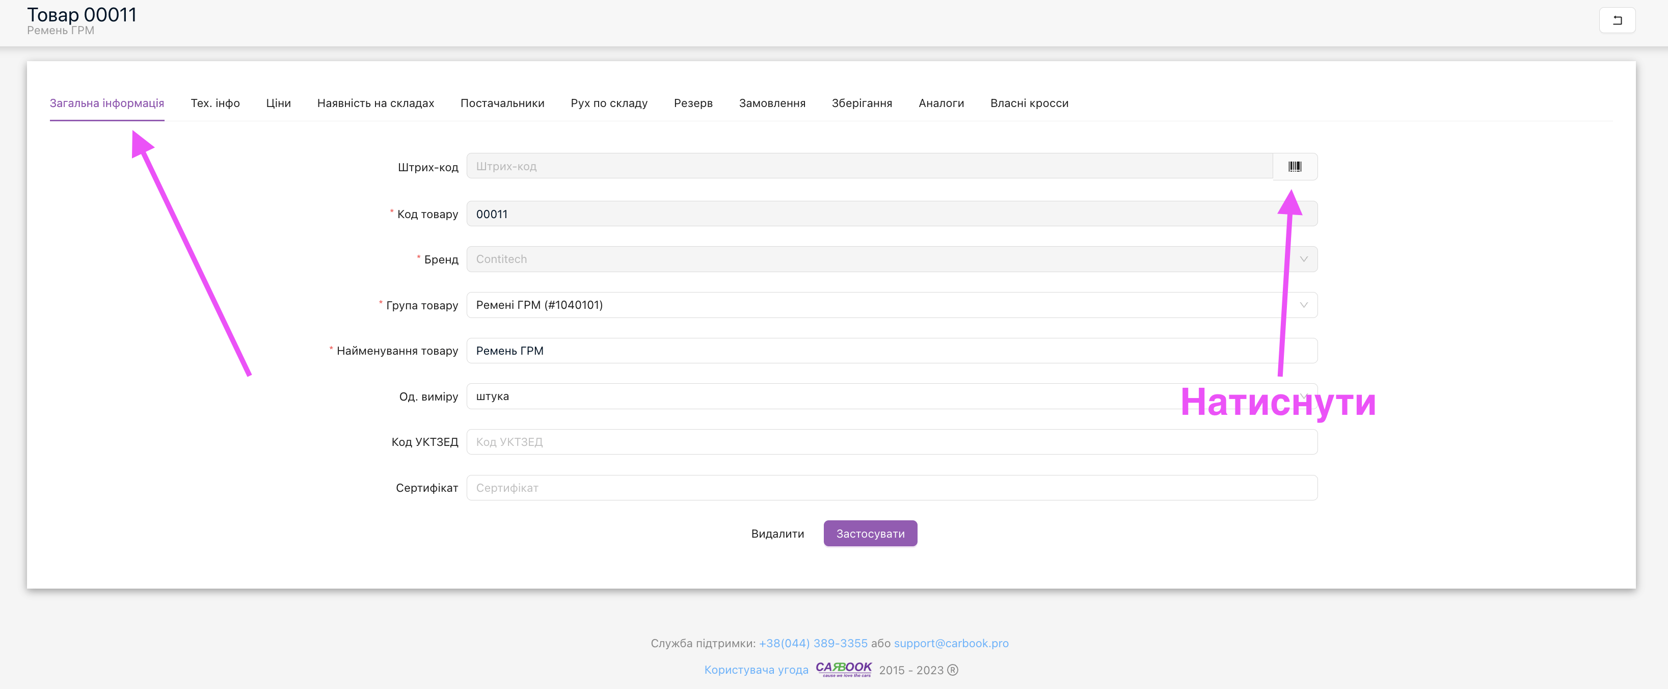Image resolution: width=1668 pixels, height=689 pixels.
Task: Open the Рух по складу tab
Action: (609, 103)
